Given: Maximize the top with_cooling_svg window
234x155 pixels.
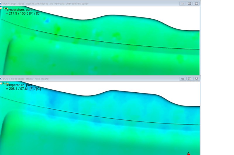Looking at the screenshot, I should point(189,3).
